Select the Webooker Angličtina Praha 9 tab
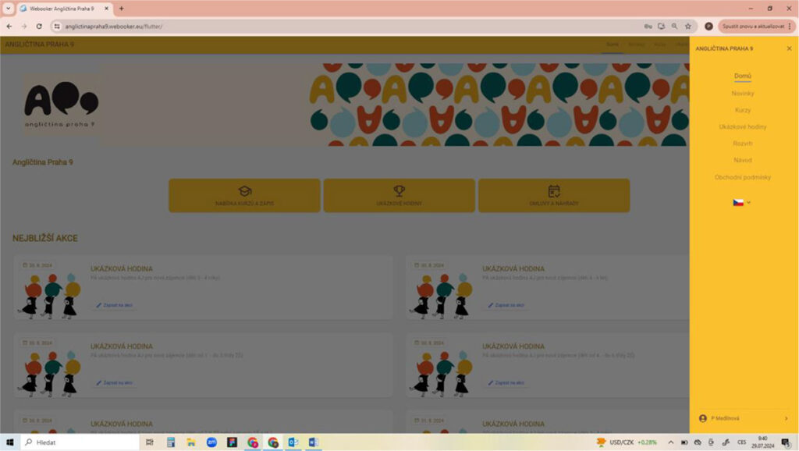 click(64, 9)
